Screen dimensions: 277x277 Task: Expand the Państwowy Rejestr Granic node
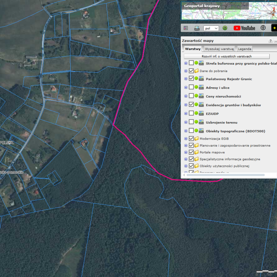coord(186,79)
